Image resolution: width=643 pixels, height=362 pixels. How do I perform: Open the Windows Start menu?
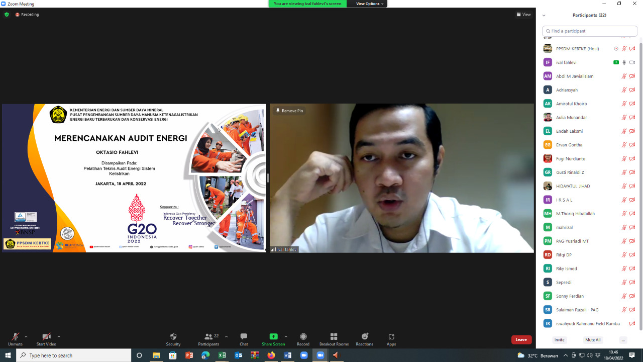click(8, 355)
